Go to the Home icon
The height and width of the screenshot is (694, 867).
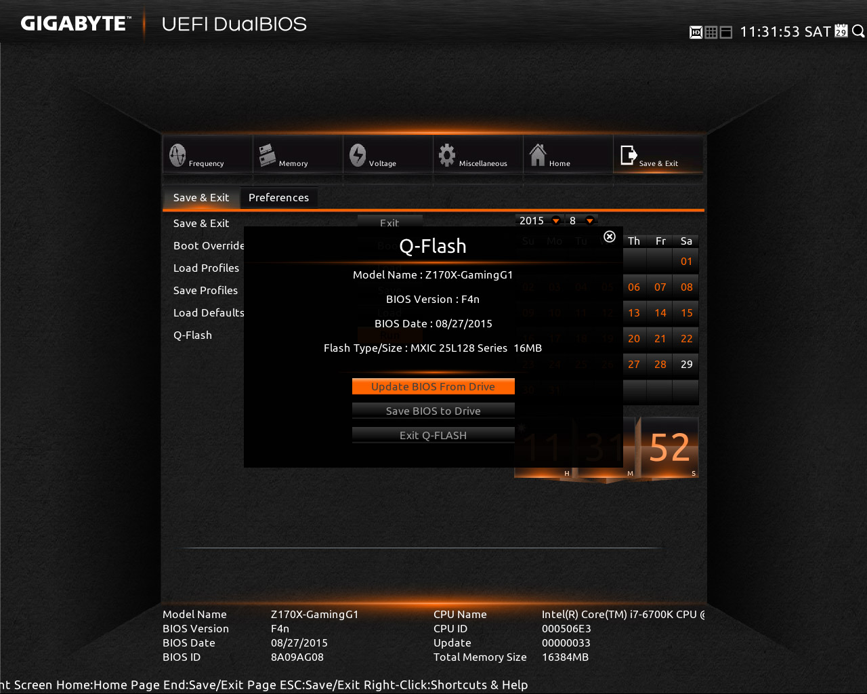click(x=538, y=155)
